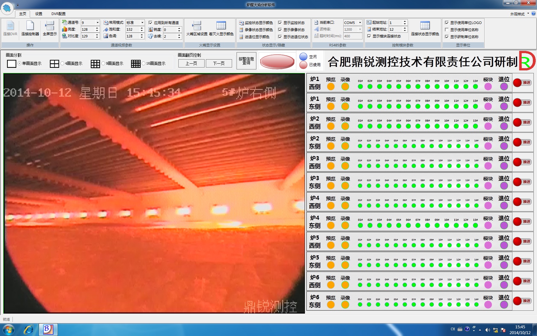The height and width of the screenshot is (336, 537).
Task: Open 当前串口 COM5 dropdown
Action: [x=360, y=22]
